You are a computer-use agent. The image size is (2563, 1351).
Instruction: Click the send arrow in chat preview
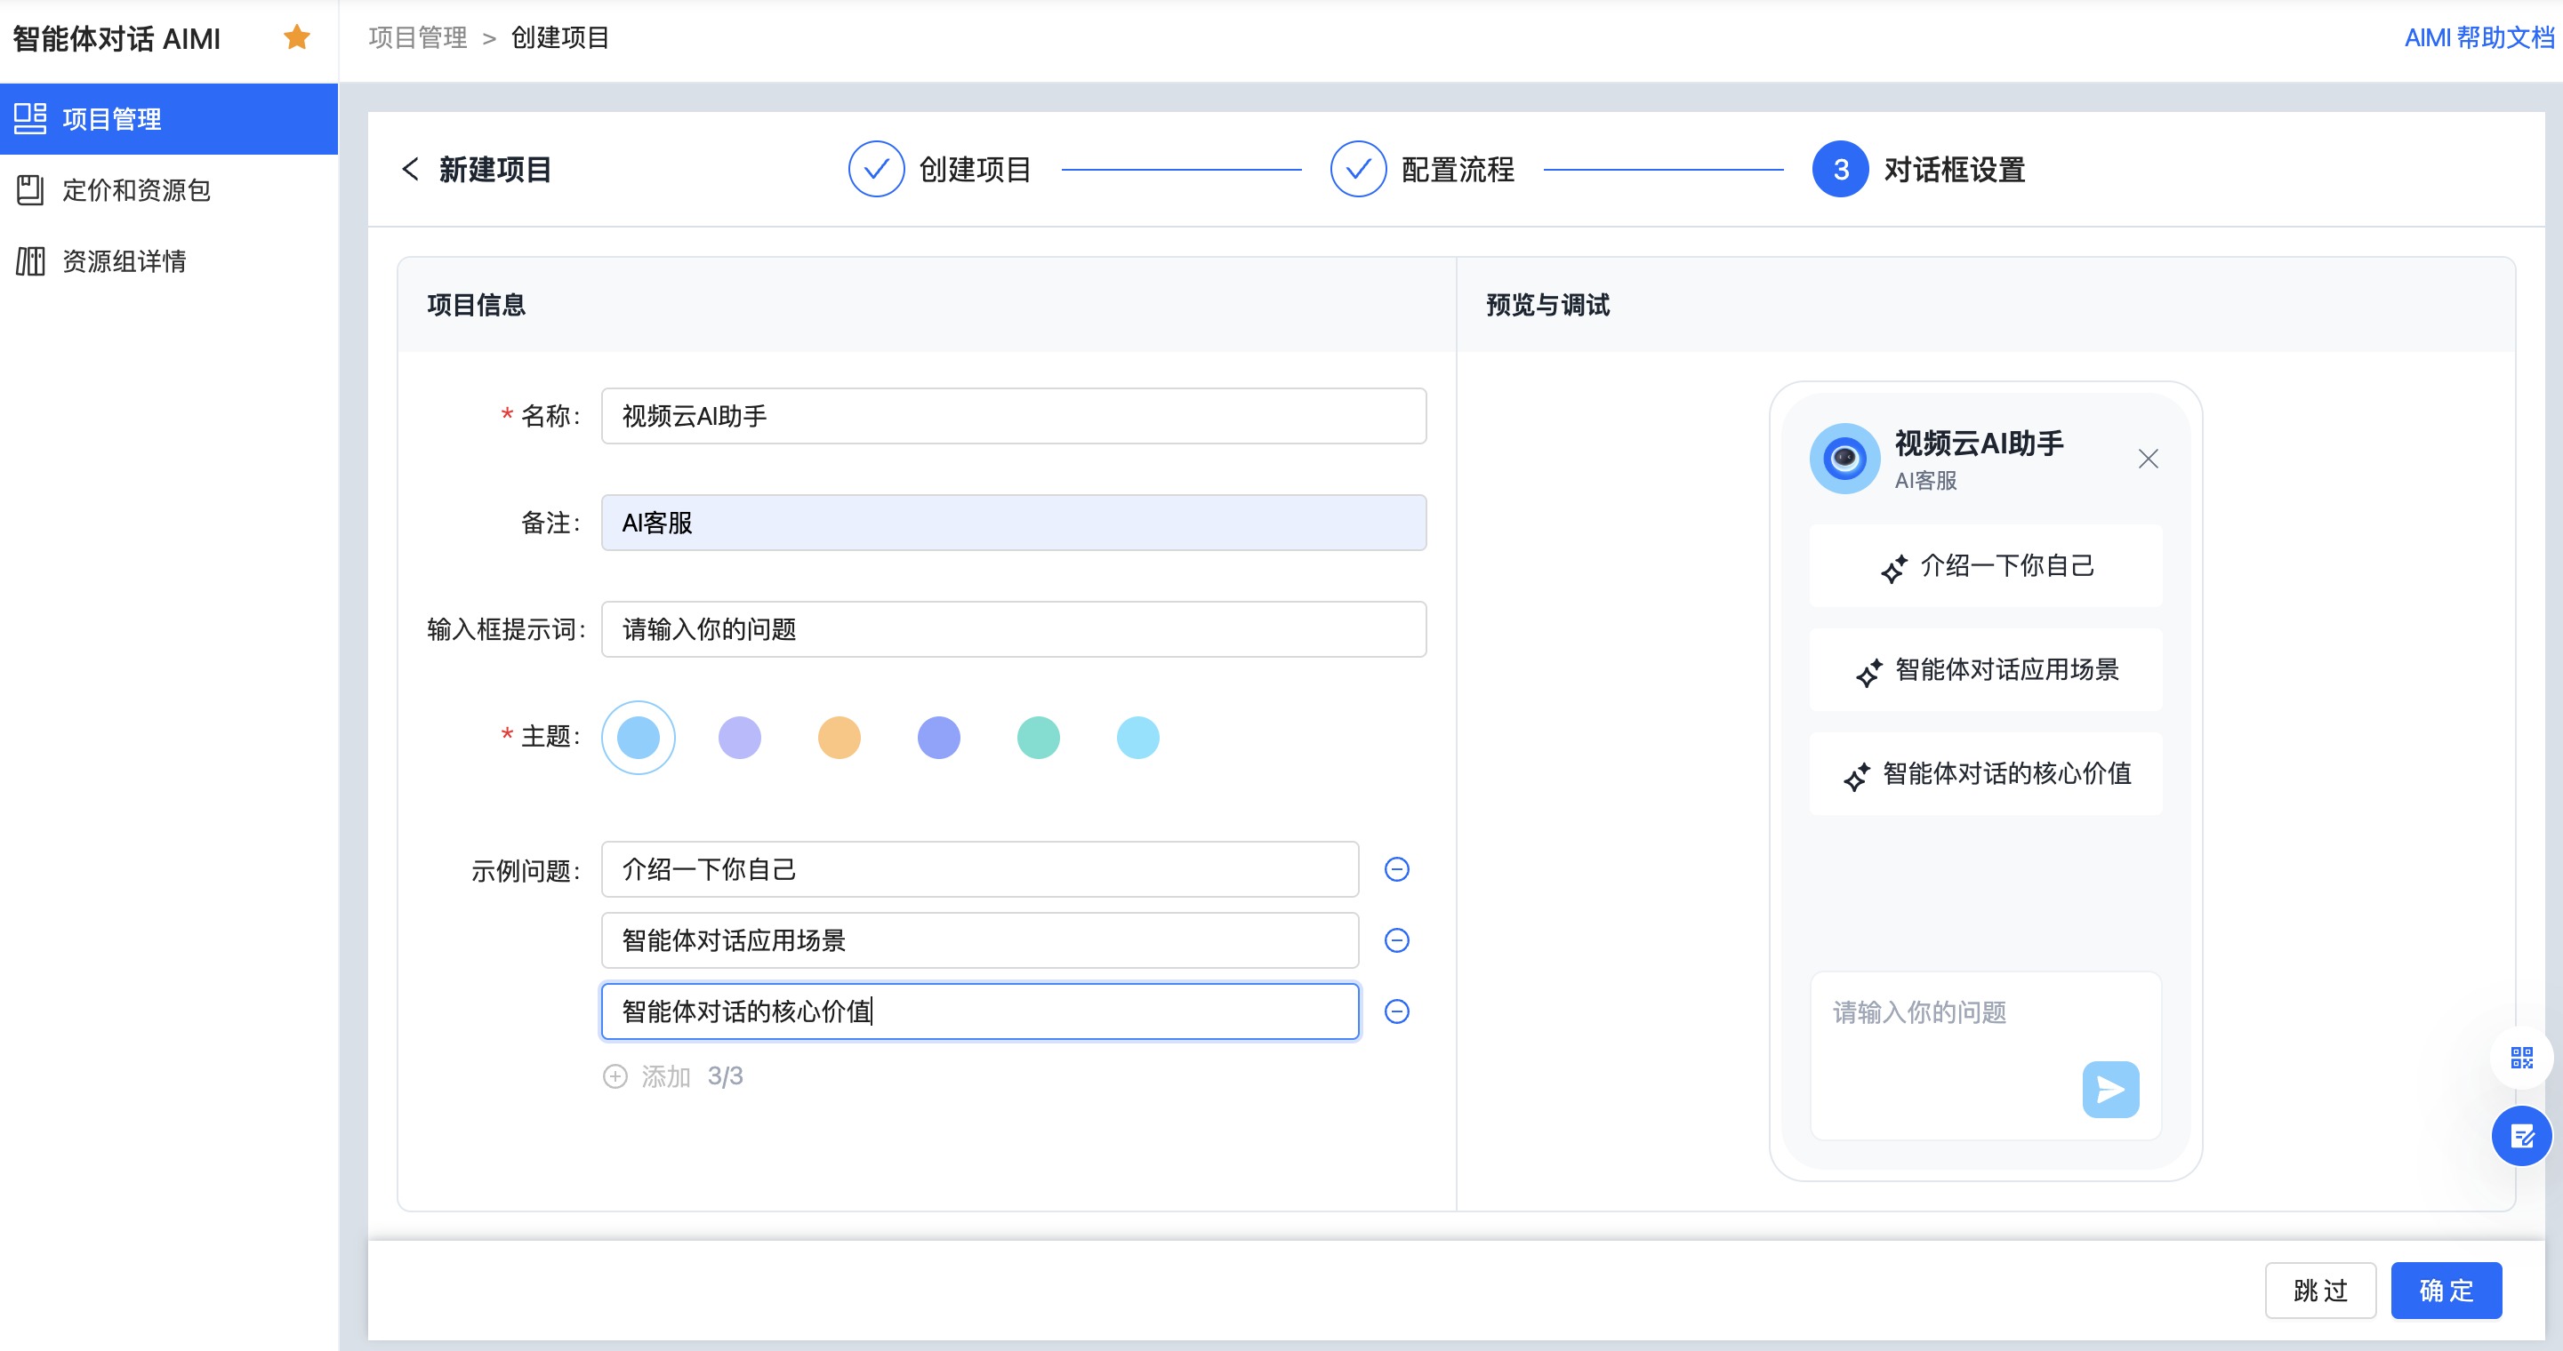2110,1090
